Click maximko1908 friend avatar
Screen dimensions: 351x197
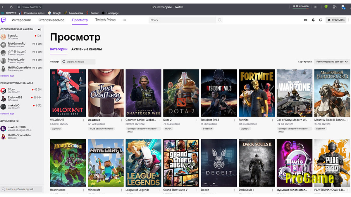pyautogui.click(x=3, y=129)
